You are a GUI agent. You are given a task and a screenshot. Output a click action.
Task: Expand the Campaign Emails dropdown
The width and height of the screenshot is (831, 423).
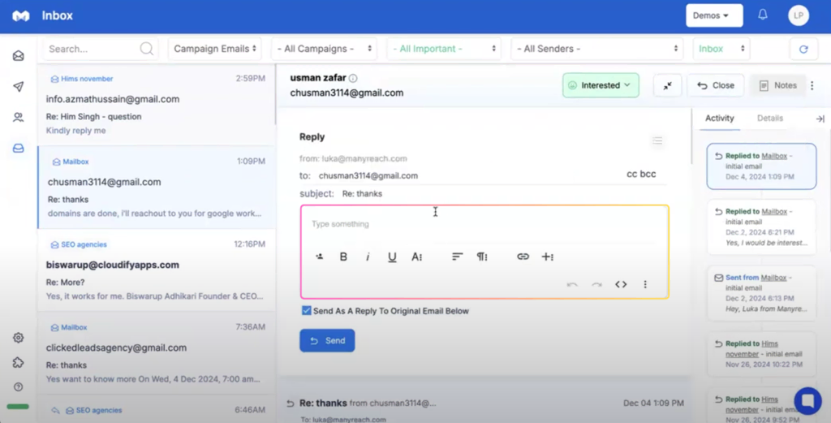tap(215, 49)
